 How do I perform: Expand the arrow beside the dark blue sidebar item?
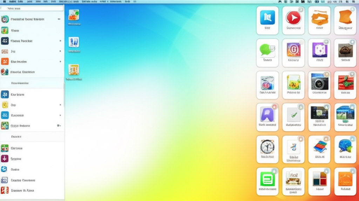tap(60, 41)
